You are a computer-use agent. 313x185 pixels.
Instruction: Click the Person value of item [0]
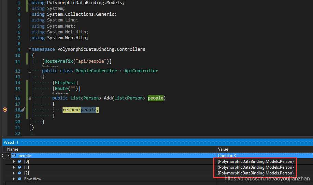pos(256,161)
